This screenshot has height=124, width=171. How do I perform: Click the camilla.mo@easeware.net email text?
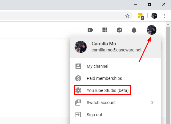(x=116, y=50)
